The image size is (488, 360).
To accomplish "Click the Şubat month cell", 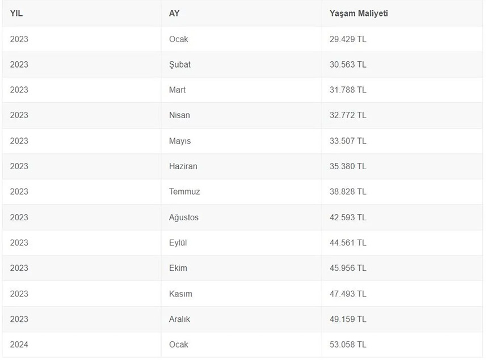I will point(180,65).
